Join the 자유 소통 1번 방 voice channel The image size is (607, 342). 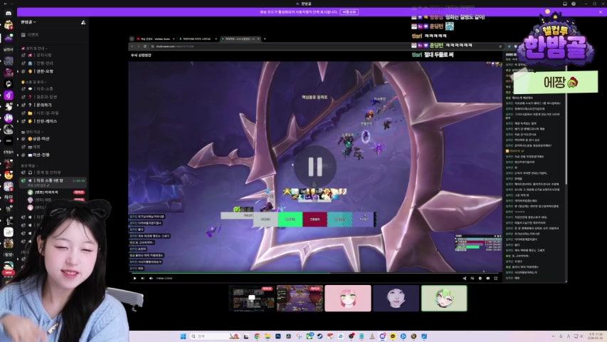[x=51, y=181]
